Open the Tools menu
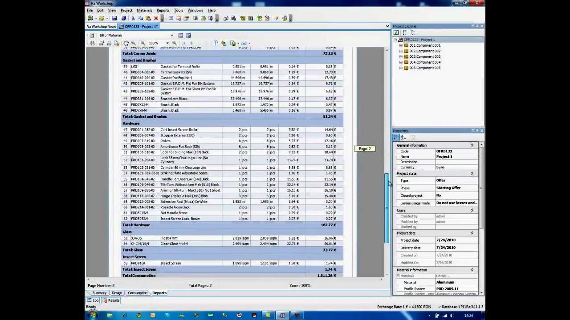Image resolution: width=570 pixels, height=320 pixels. click(x=178, y=10)
